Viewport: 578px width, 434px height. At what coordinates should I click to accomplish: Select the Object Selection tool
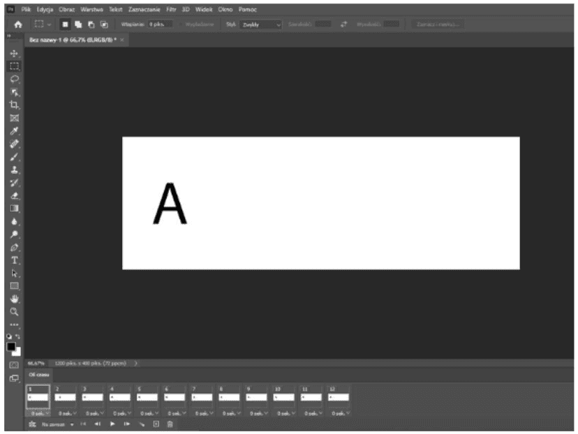click(x=14, y=92)
